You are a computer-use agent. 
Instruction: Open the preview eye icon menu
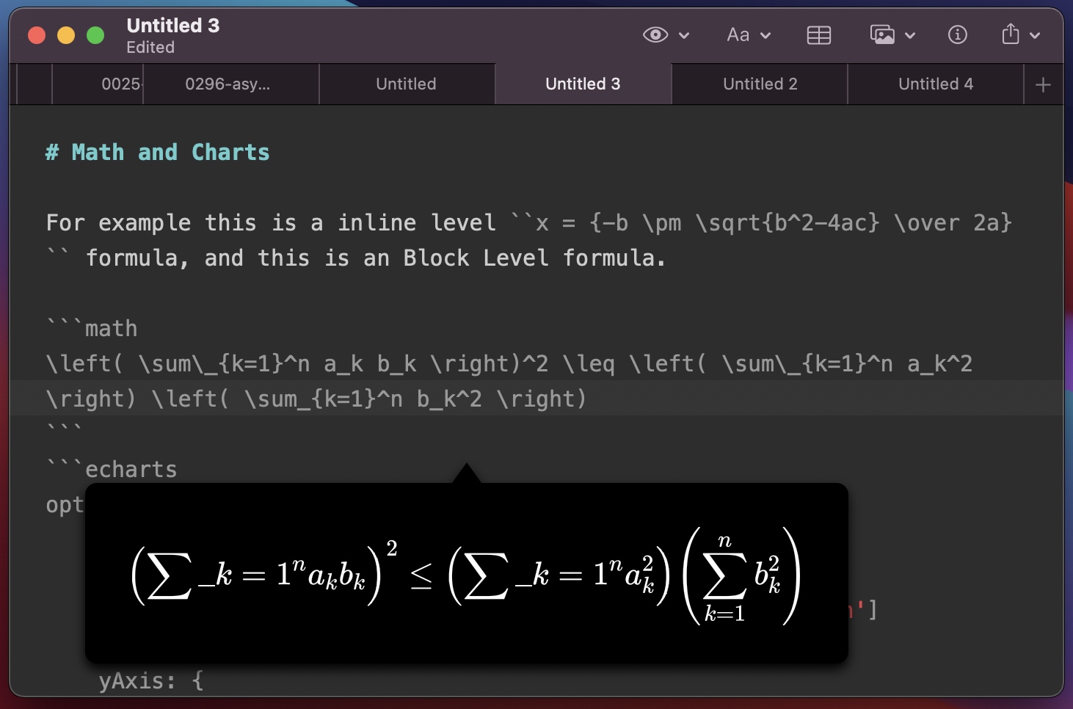click(655, 34)
